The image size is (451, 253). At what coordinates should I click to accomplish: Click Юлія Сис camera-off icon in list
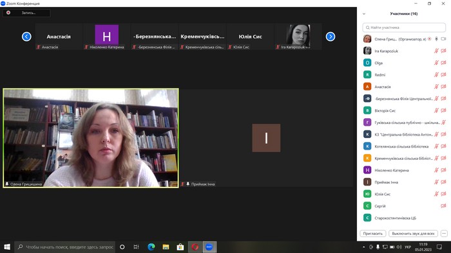[443, 194]
